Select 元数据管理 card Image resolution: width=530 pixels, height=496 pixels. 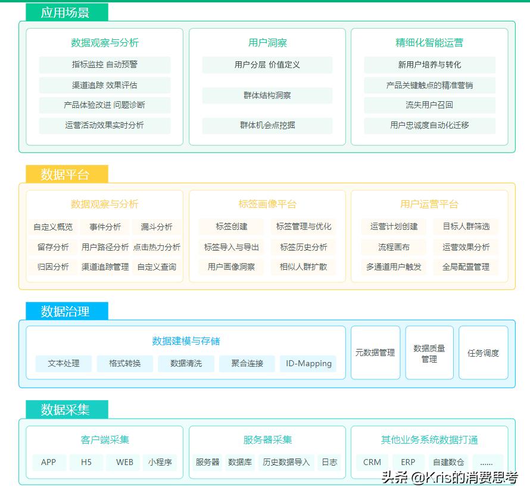pyautogui.click(x=375, y=352)
